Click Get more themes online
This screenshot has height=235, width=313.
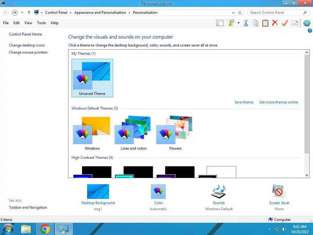(279, 102)
